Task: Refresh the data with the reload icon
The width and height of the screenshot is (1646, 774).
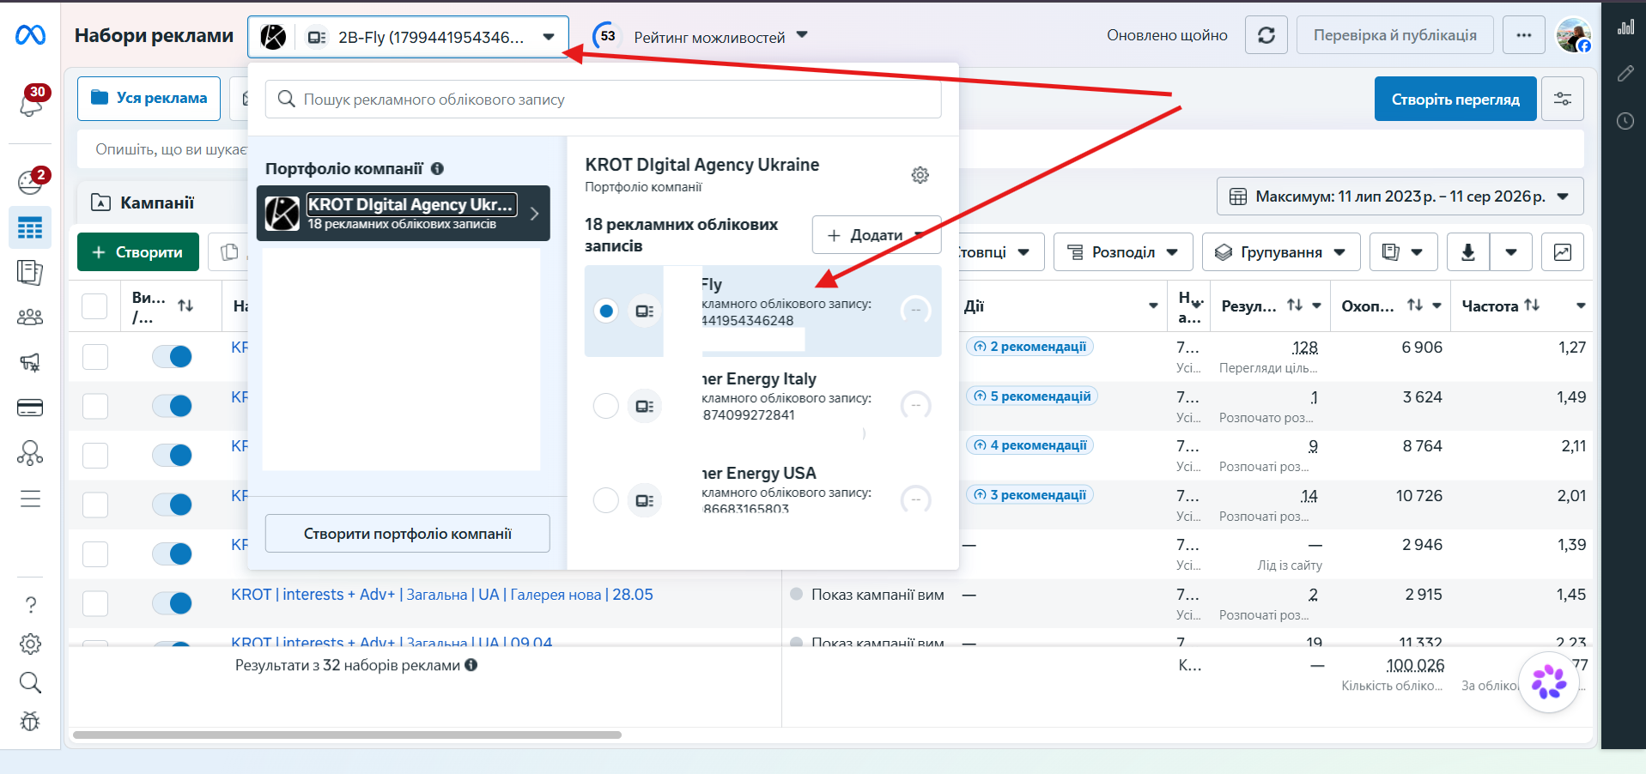Action: (x=1266, y=35)
